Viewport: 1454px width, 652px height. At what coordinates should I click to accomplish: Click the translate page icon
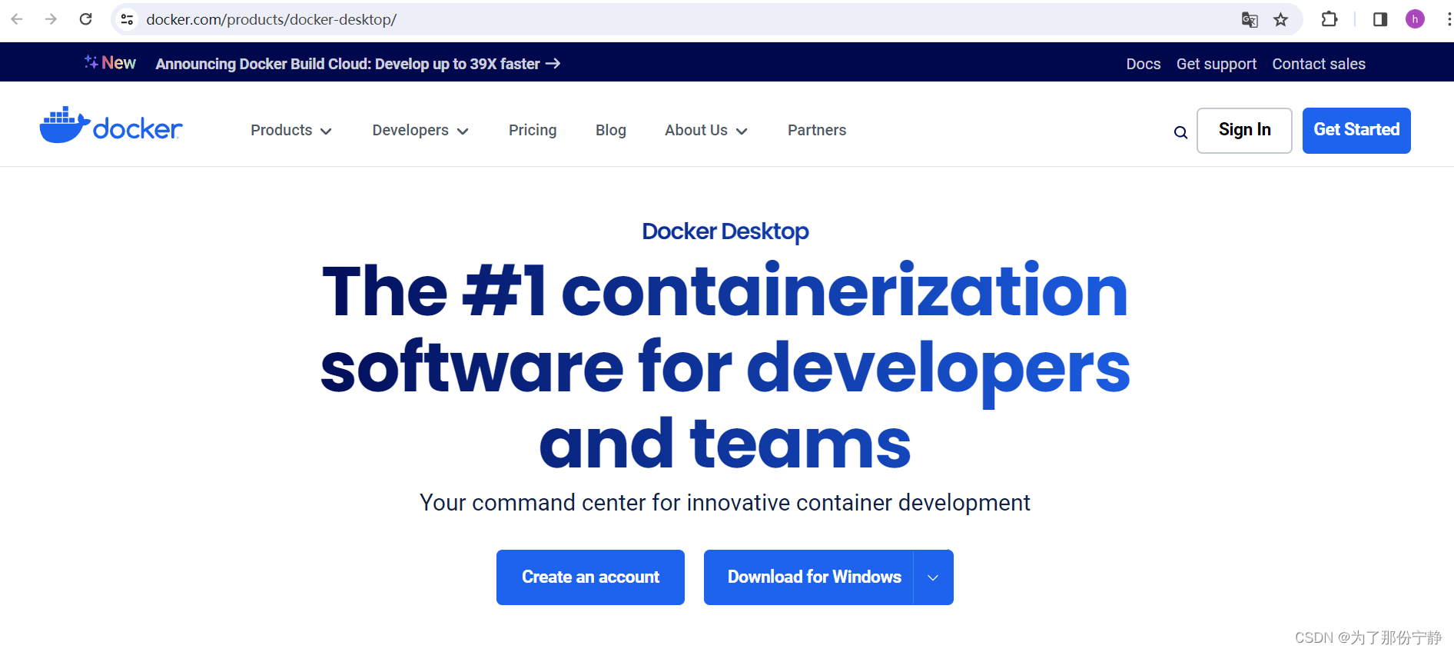point(1250,20)
